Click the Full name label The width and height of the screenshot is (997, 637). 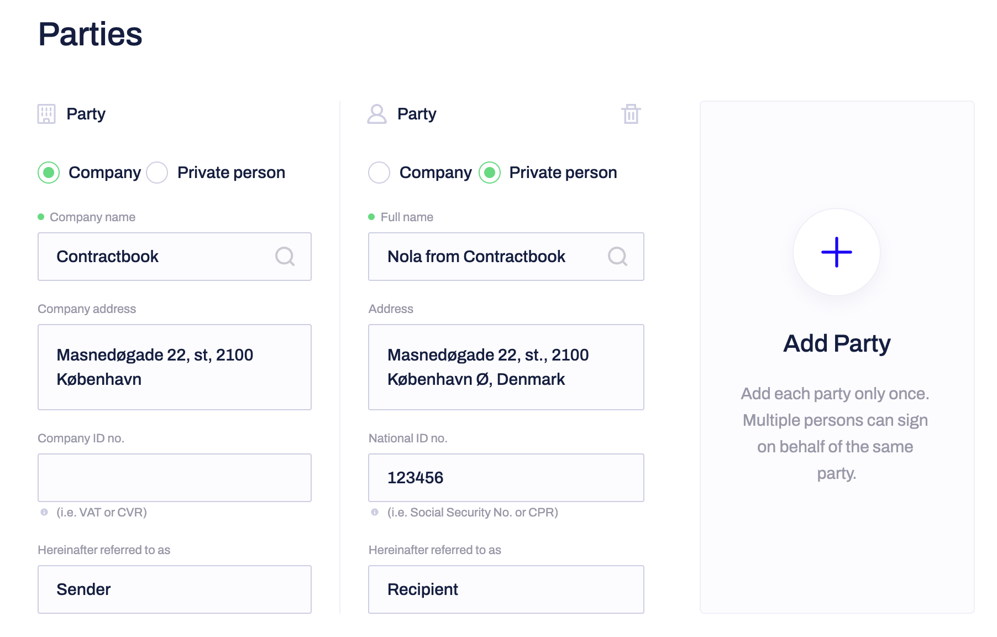click(407, 217)
